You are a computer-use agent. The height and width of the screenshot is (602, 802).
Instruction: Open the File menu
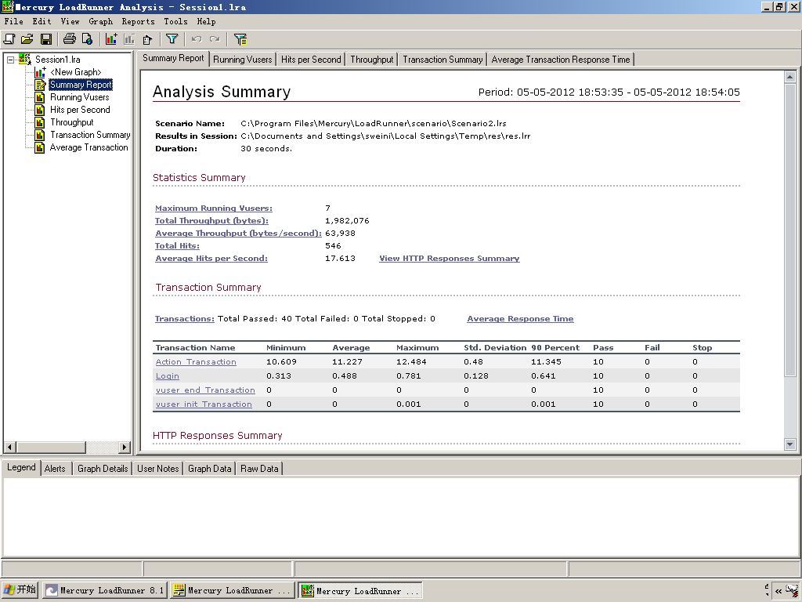click(14, 21)
